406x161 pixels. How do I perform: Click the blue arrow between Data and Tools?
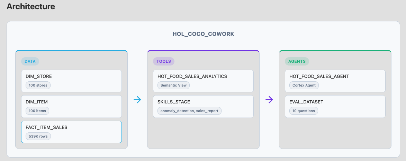click(137, 100)
